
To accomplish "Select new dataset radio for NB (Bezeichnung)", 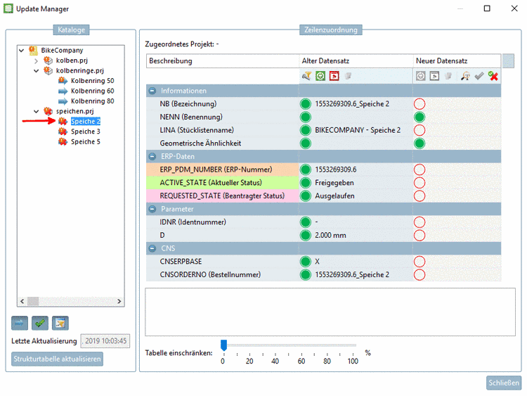I will point(420,103).
